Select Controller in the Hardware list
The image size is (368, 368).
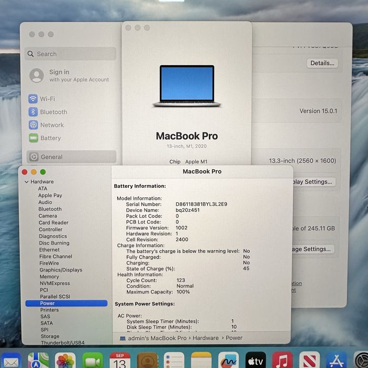(x=50, y=229)
